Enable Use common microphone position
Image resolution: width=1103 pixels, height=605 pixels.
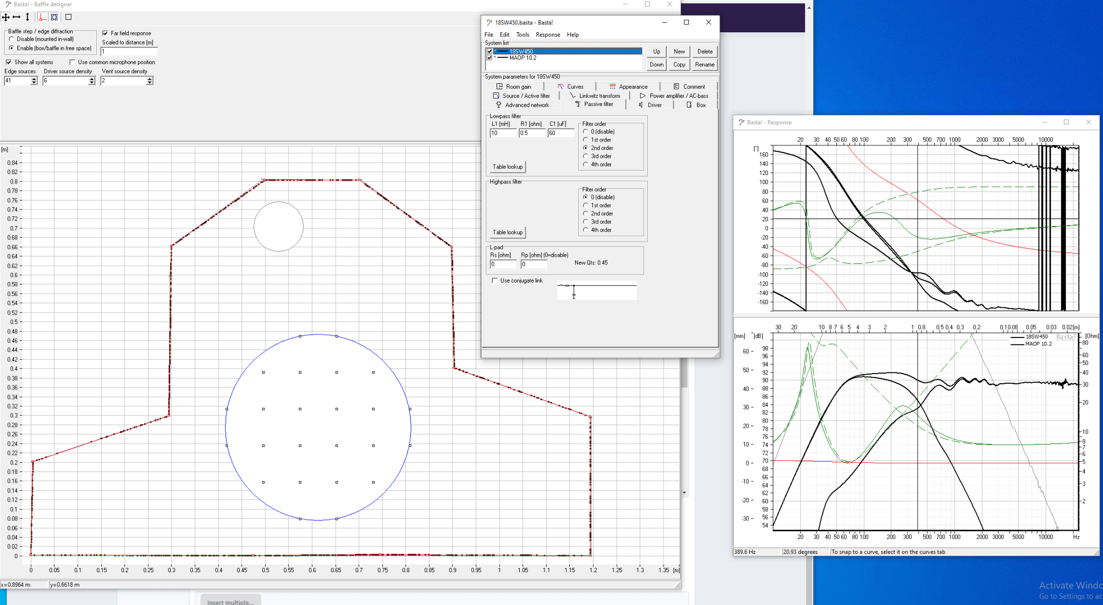point(72,62)
